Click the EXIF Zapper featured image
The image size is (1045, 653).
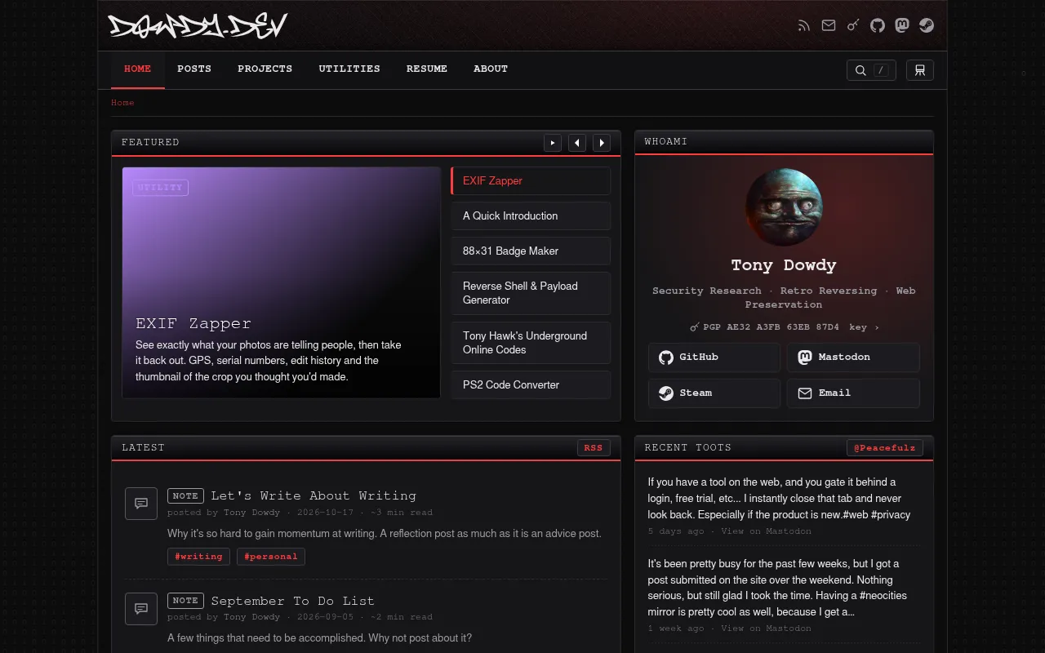[282, 282]
